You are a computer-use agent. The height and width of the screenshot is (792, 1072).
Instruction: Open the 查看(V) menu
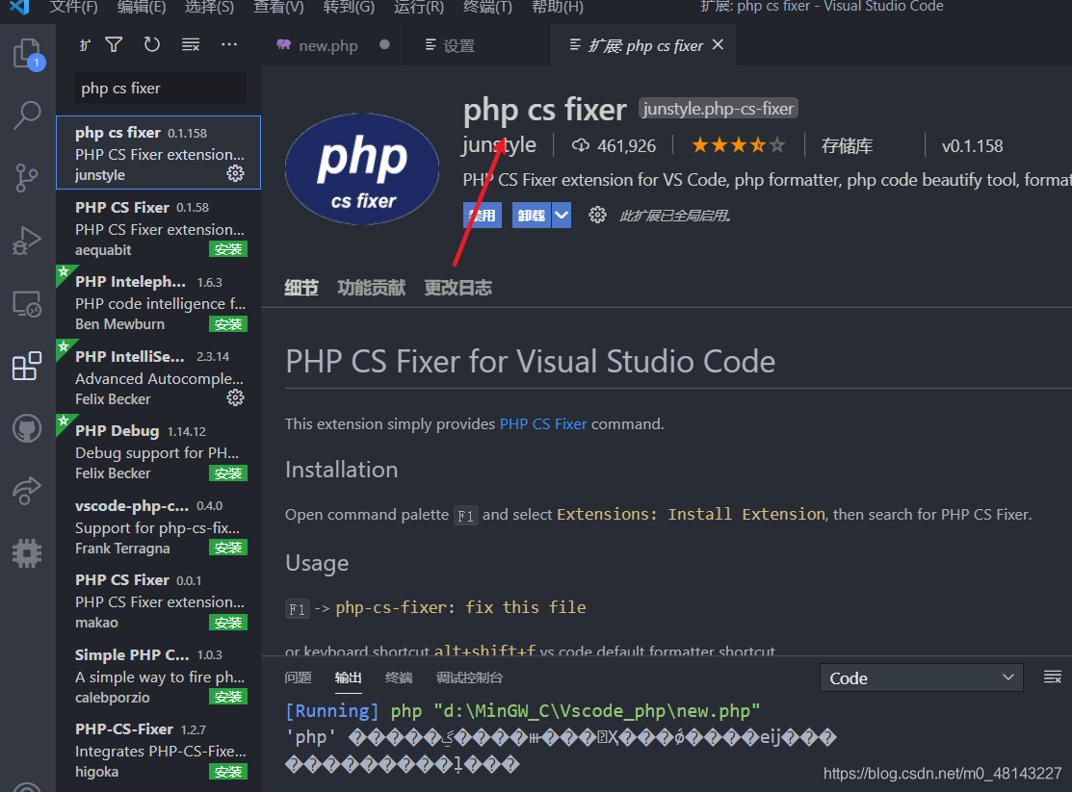click(278, 7)
